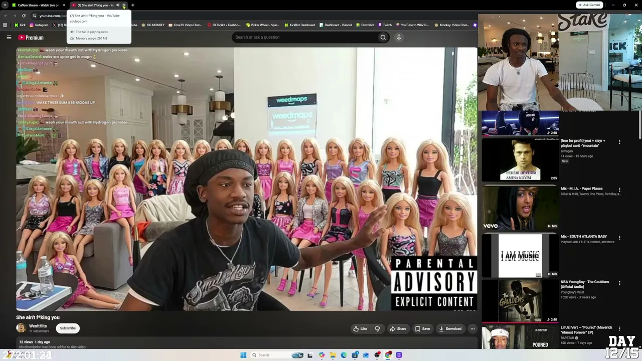Start voice search with the microphone
Viewport: 642px width, 361px height.
[x=399, y=37]
